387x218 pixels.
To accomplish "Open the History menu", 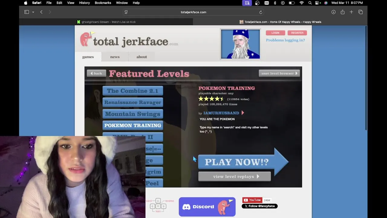I will point(84,3).
